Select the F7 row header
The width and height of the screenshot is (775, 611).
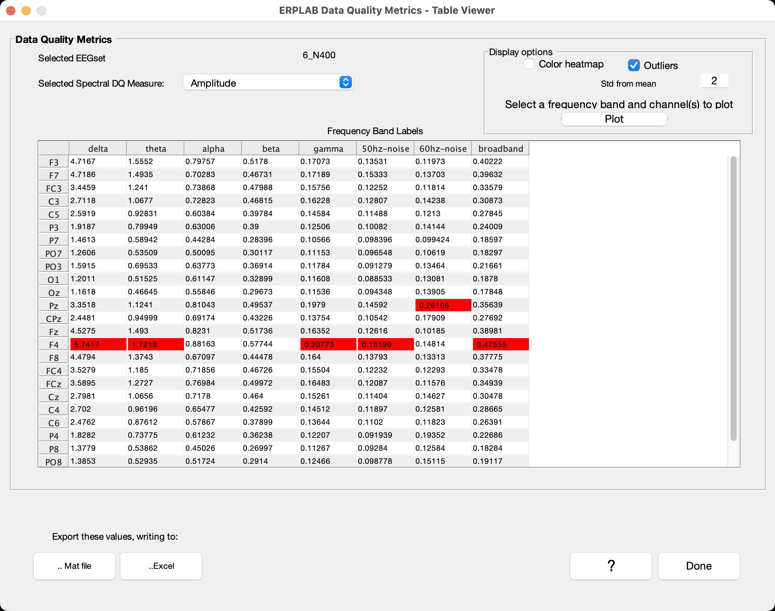(x=54, y=175)
